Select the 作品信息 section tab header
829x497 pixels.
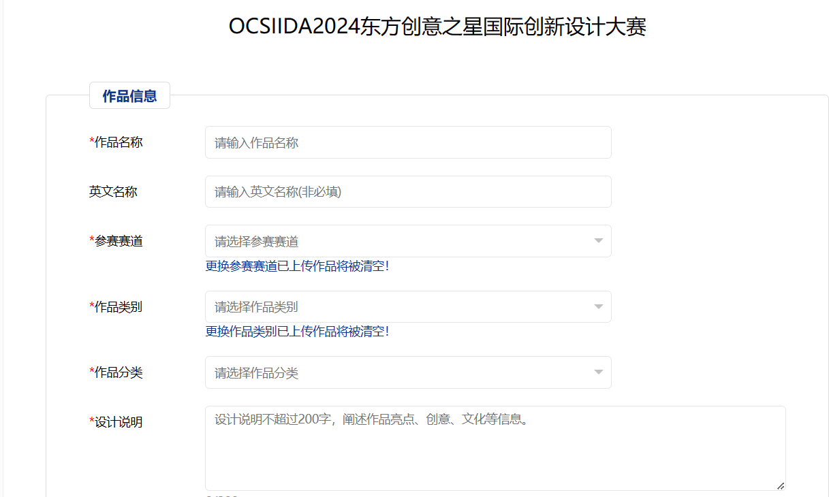pyautogui.click(x=129, y=96)
